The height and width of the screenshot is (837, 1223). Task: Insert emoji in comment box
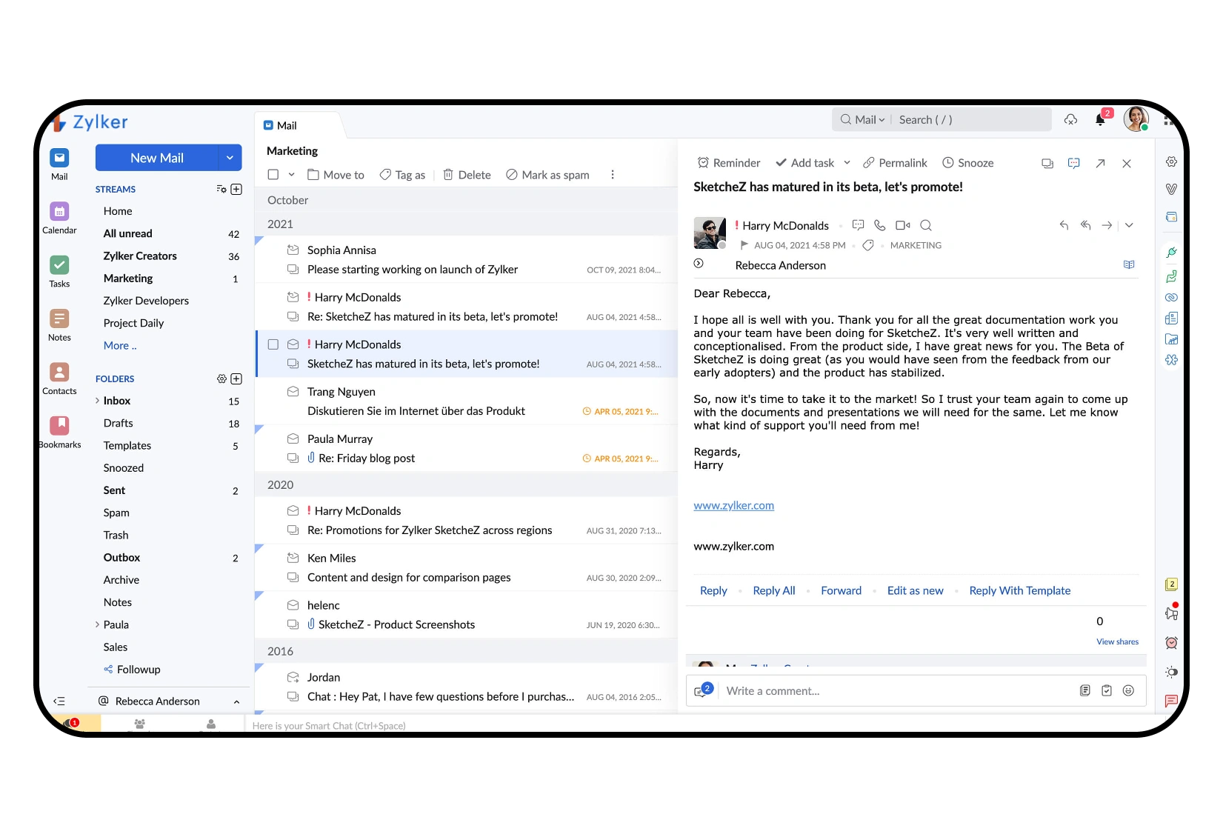[x=1128, y=690]
